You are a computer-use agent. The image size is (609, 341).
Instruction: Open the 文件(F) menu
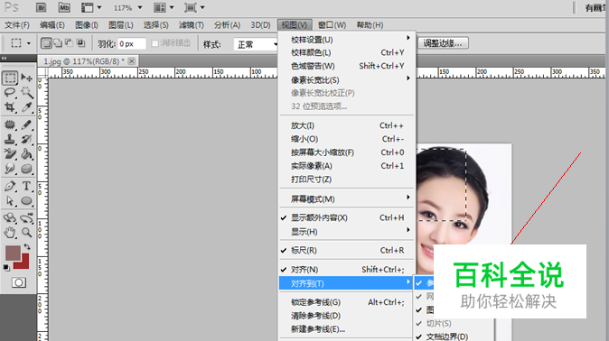16,25
